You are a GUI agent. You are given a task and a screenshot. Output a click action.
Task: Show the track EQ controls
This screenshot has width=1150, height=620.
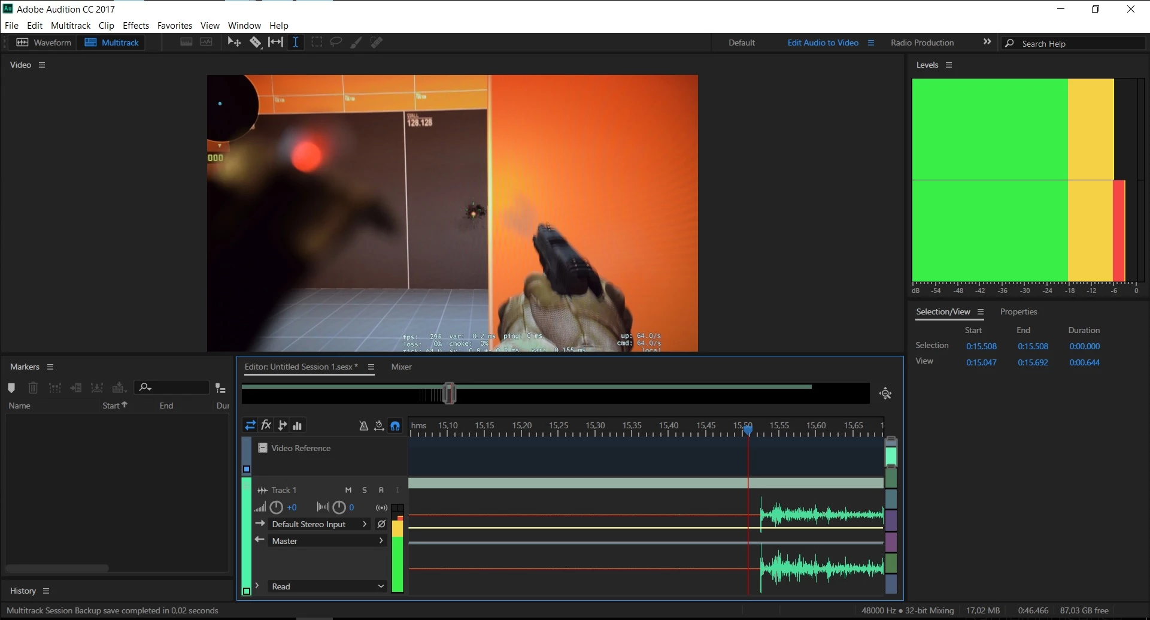[x=298, y=425]
